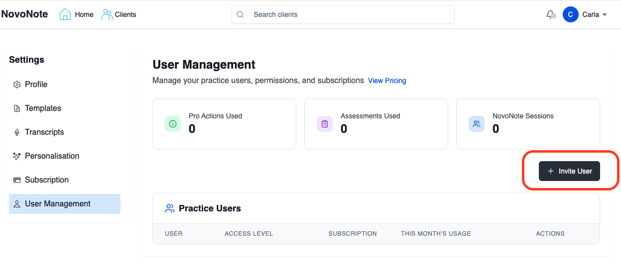
Task: Click the Pro Actions Used info icon
Action: [x=173, y=124]
